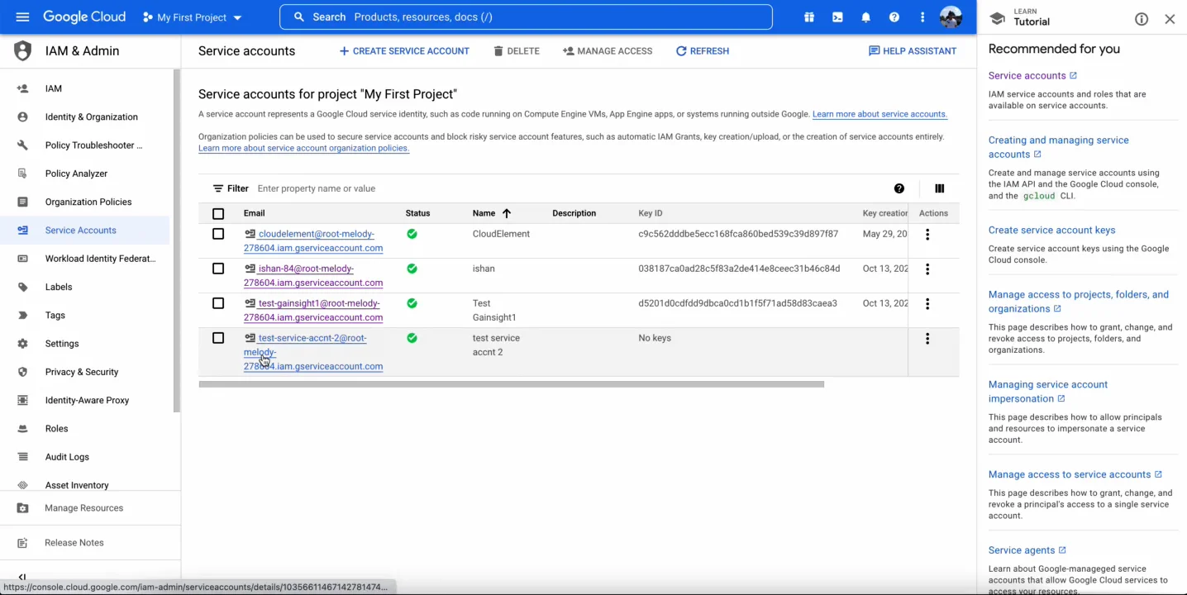Open tutorial link Service agents
The image size is (1187, 595).
(1027, 550)
